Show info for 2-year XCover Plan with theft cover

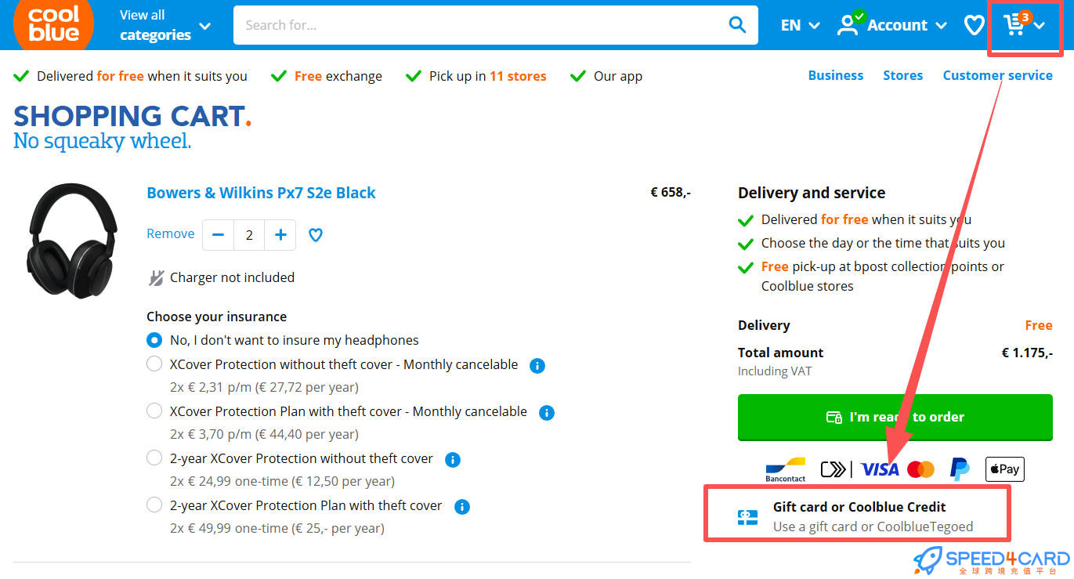[x=462, y=506]
